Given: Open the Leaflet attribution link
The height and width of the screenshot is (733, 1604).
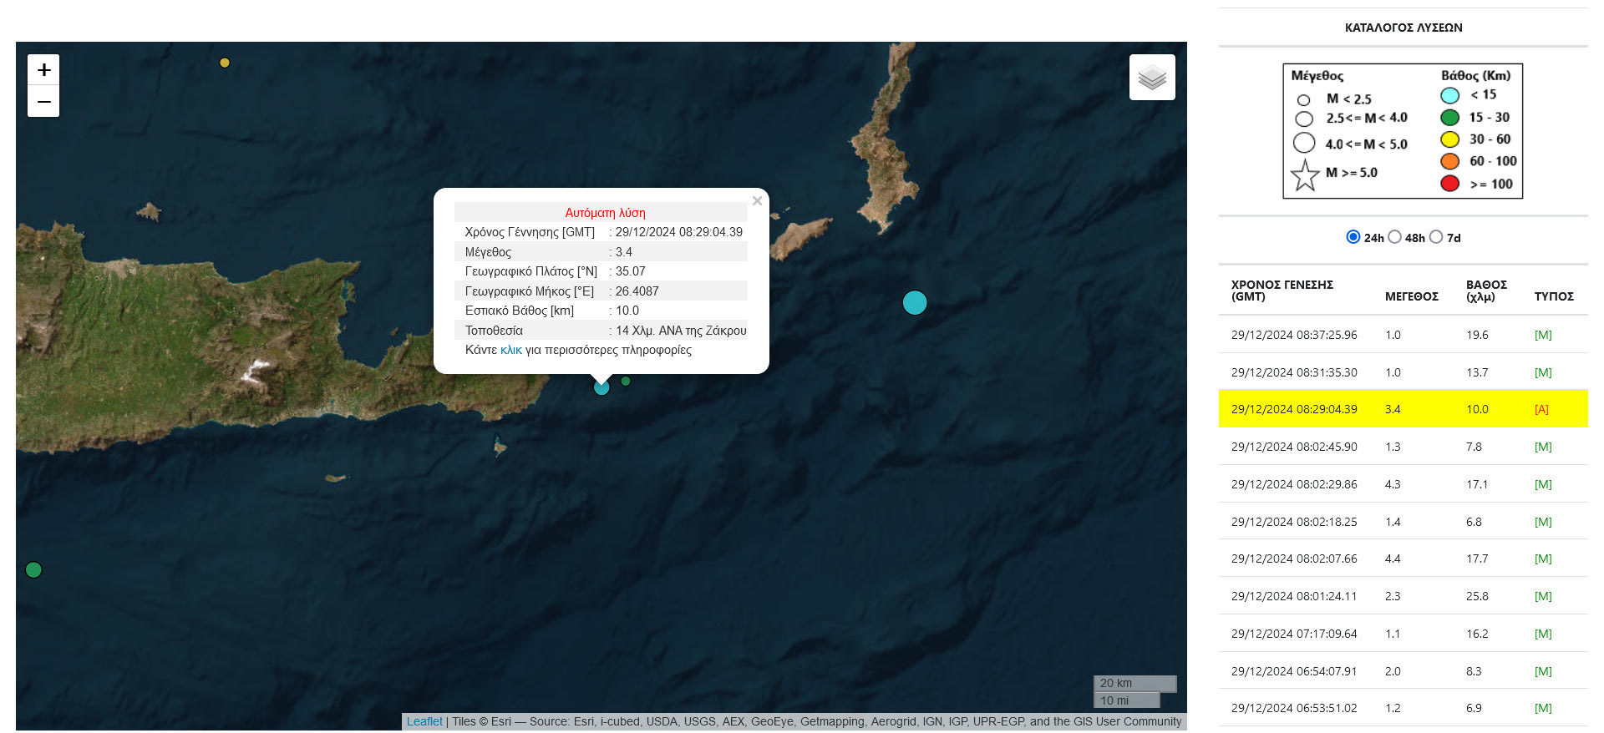Looking at the screenshot, I should point(424,721).
